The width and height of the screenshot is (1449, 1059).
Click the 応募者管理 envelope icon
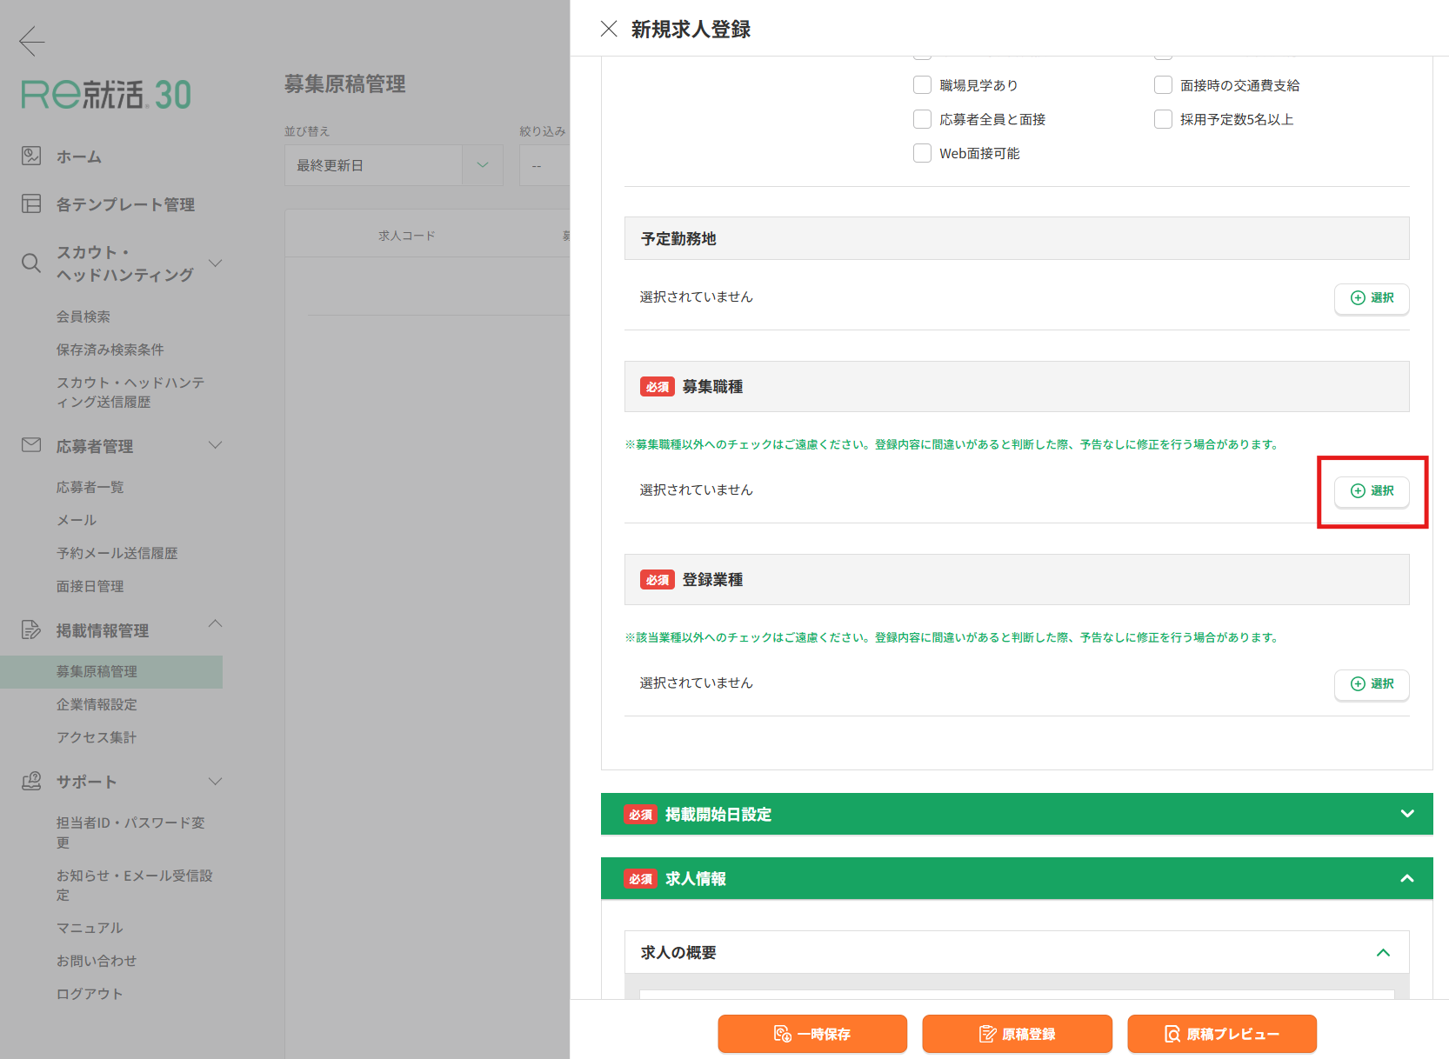coord(31,445)
